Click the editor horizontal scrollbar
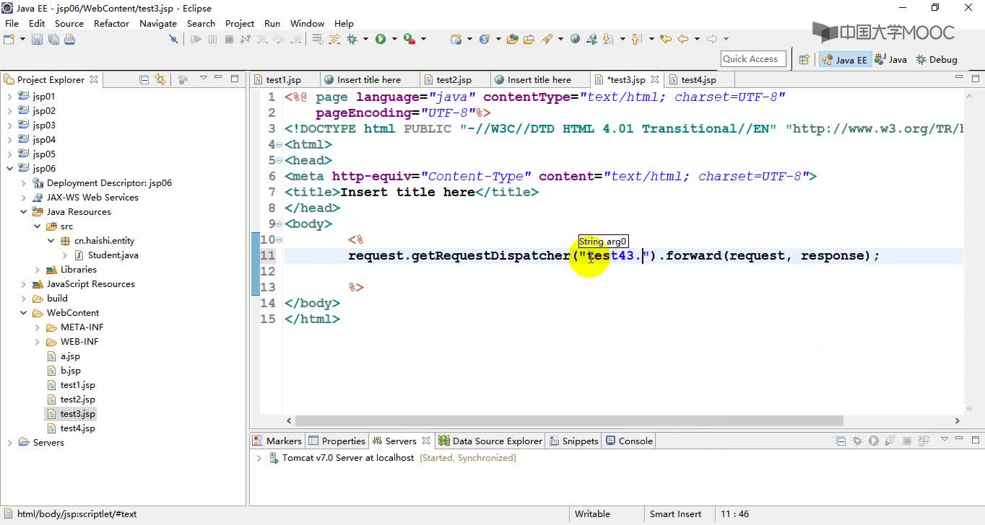The width and height of the screenshot is (985, 525). coord(569,420)
